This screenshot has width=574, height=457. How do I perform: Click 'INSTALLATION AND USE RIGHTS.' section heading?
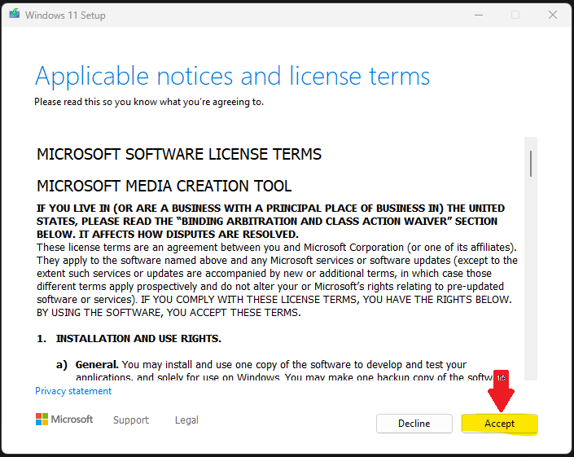click(x=138, y=338)
